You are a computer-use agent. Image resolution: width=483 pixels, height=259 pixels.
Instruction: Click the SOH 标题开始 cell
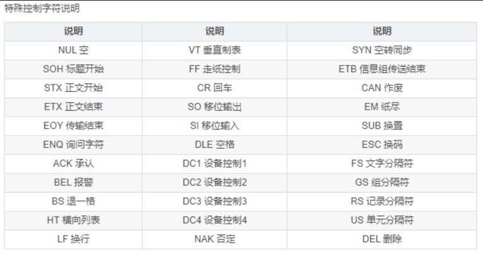(73, 69)
